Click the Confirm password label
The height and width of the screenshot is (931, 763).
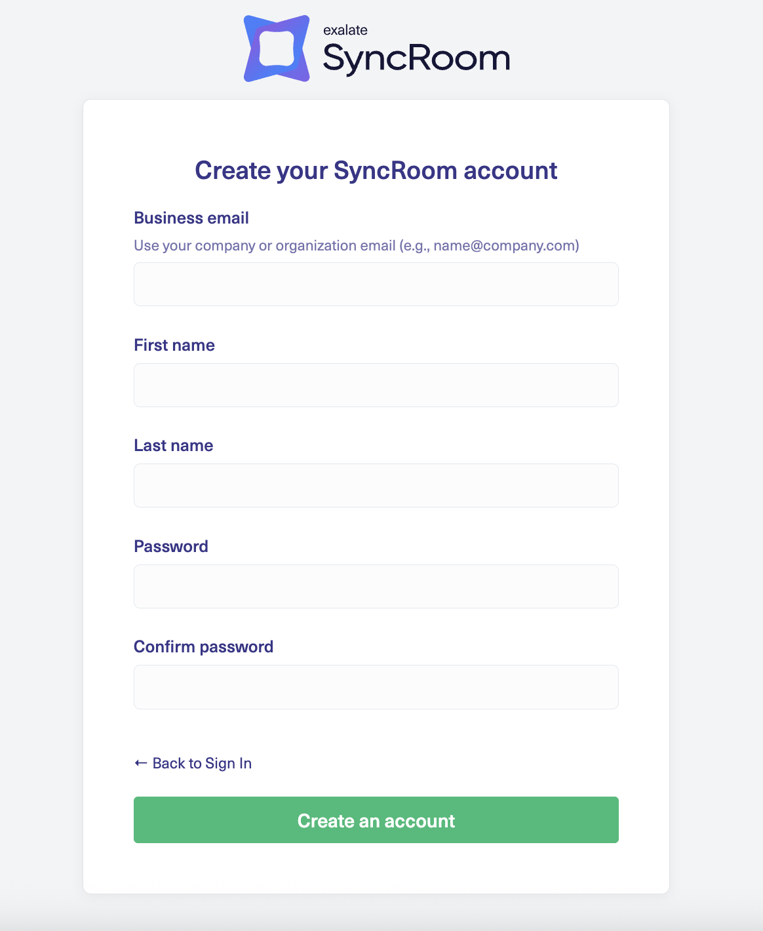pos(203,647)
